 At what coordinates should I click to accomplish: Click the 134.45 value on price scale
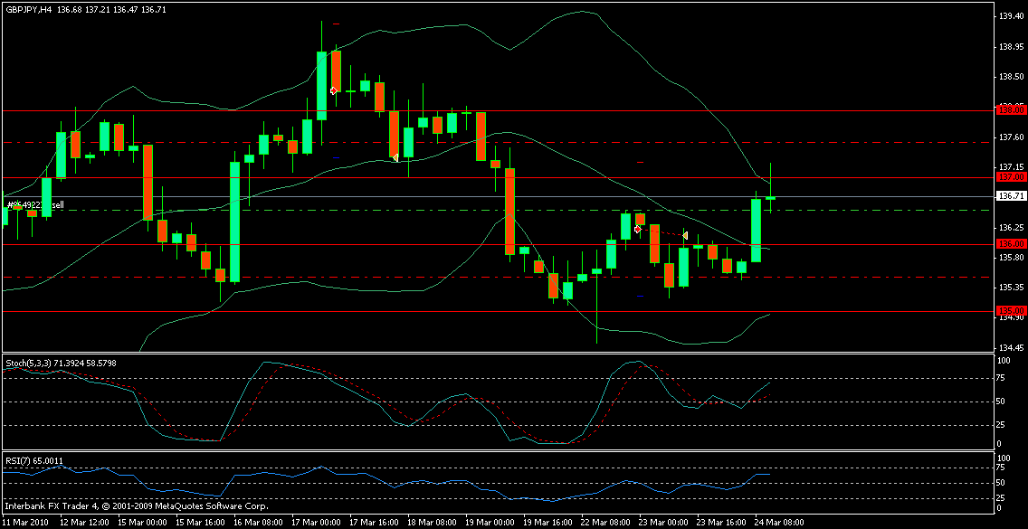coord(1010,347)
